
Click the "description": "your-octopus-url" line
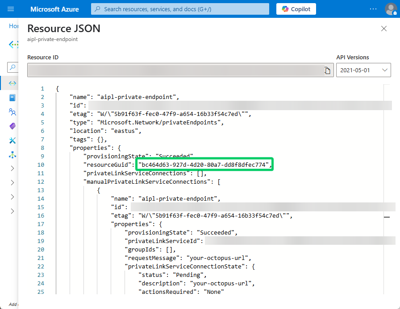[196, 284]
